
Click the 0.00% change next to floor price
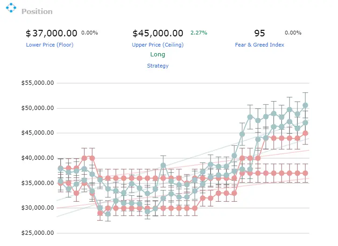pyautogui.click(x=90, y=33)
